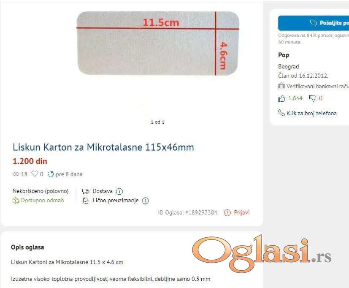The width and height of the screenshot is (349, 288).
Task: Click the thumbs down rating icon
Action: pos(313,98)
